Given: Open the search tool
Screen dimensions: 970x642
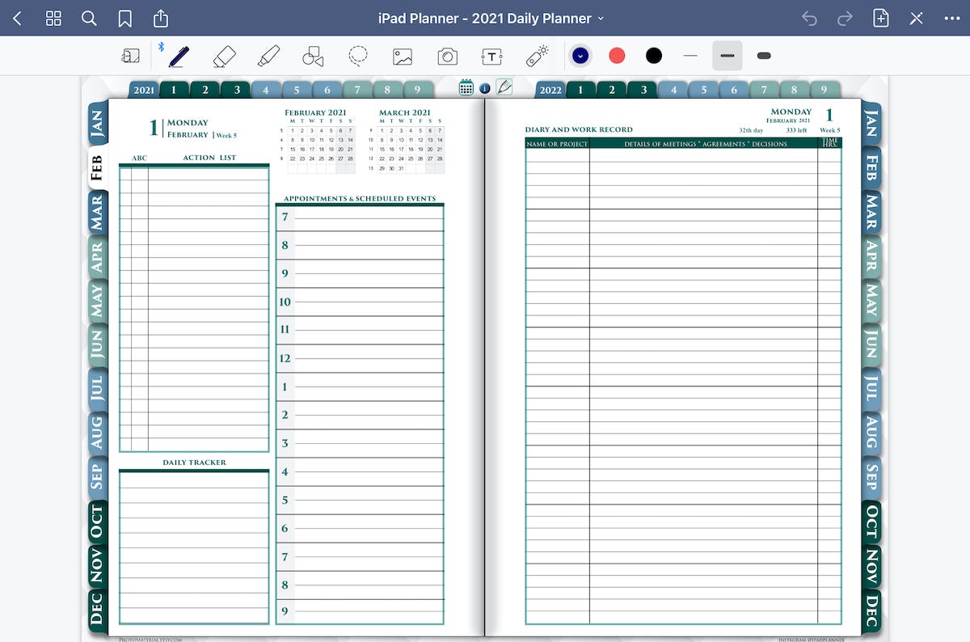Looking at the screenshot, I should pyautogui.click(x=90, y=18).
